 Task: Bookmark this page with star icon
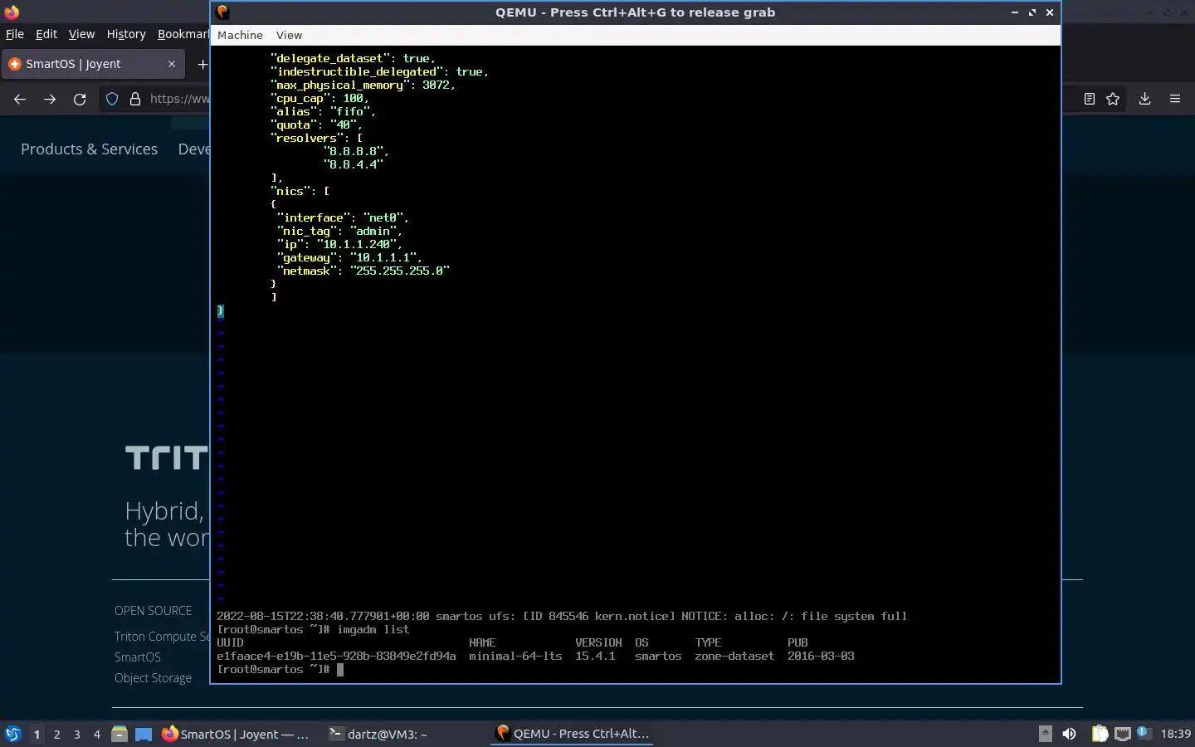1113,99
